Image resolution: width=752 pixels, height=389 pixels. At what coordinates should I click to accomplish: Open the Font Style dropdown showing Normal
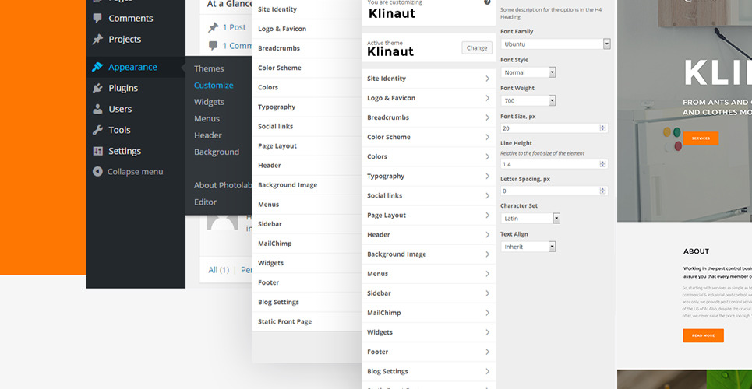[528, 72]
